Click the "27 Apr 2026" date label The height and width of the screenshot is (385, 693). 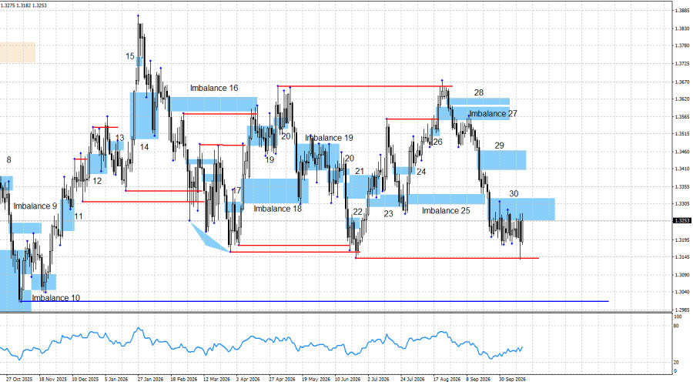point(282,380)
